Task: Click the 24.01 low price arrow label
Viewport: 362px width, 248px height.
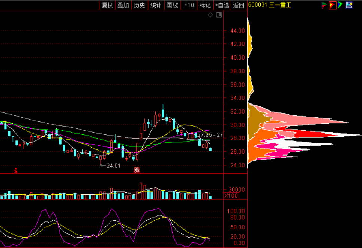Action: 110,165
